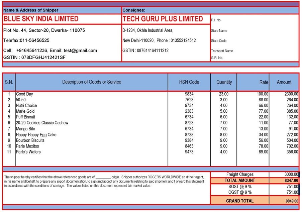Select the 'Puff Biscuit' item description

[26, 117]
